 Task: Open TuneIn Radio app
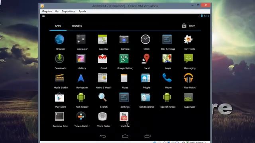pos(81,116)
